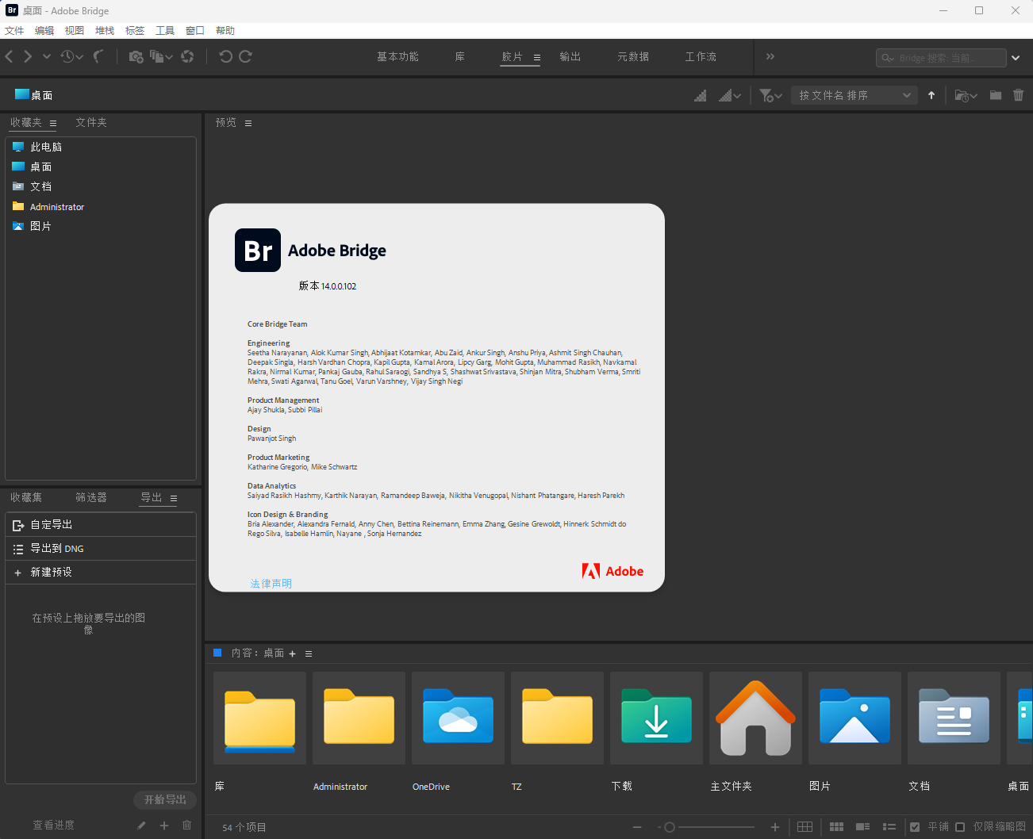Go forward with the right arrow
The width and height of the screenshot is (1033, 839).
point(28,56)
